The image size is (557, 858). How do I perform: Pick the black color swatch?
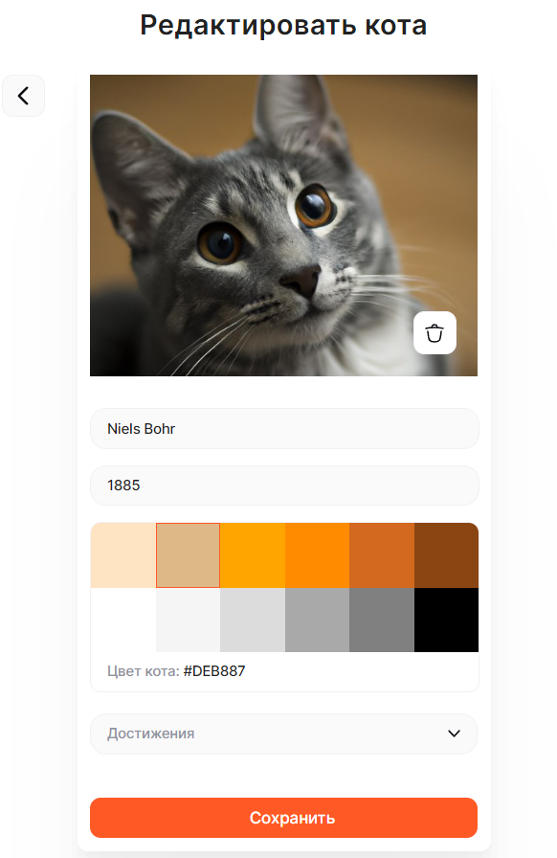click(446, 620)
